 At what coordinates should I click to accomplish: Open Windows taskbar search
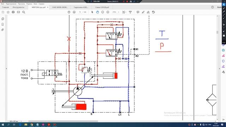coord(8,125)
